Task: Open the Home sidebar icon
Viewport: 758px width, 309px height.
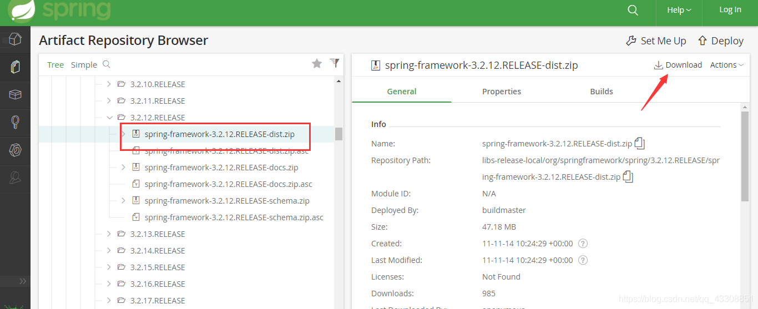Action: (15, 39)
